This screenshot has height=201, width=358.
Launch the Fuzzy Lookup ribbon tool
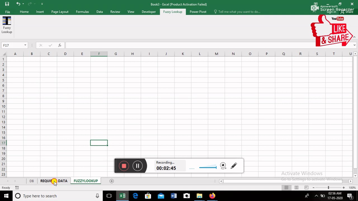pos(7,25)
